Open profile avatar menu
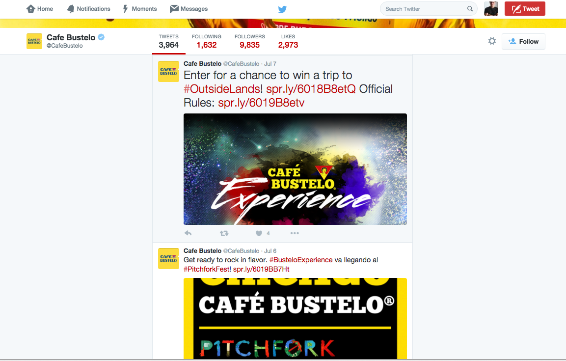This screenshot has height=361, width=566. pyautogui.click(x=491, y=9)
